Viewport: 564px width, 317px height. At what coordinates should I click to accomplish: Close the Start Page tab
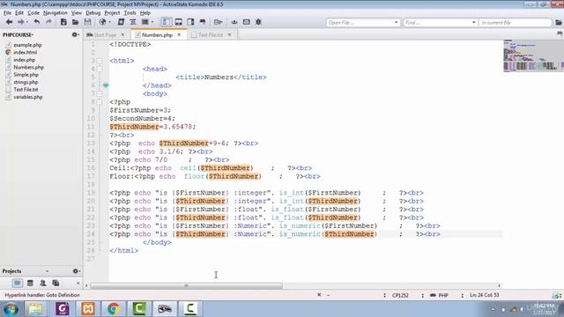pyautogui.click(x=122, y=35)
